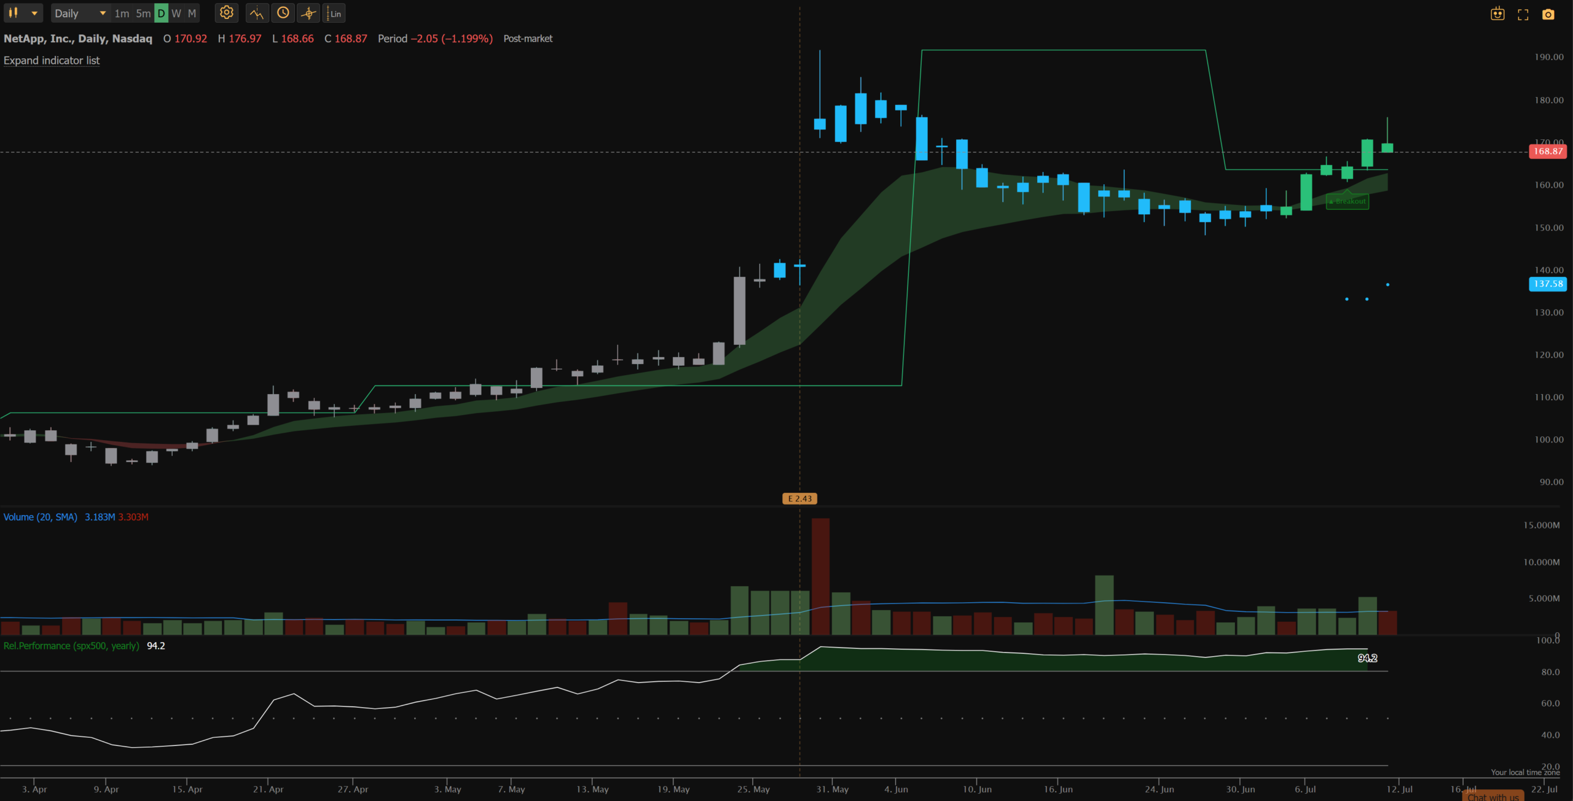Select the D daily timeframe button
Viewport: 1573px width, 801px height.
coord(161,13)
